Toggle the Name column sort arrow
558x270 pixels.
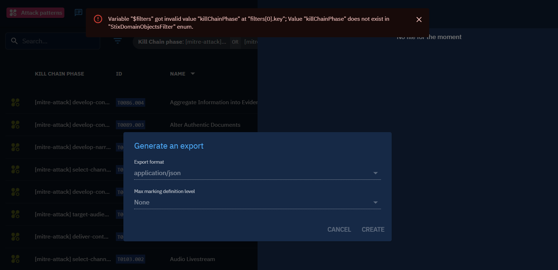(x=192, y=73)
